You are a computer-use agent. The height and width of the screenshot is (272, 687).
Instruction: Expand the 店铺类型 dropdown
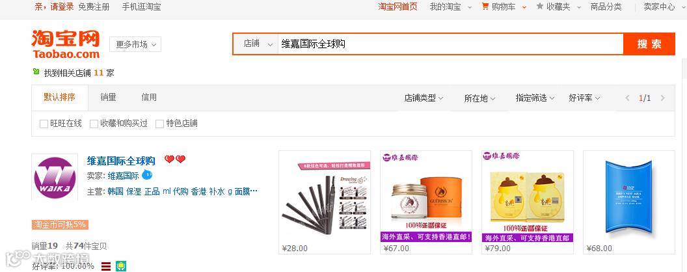click(424, 98)
